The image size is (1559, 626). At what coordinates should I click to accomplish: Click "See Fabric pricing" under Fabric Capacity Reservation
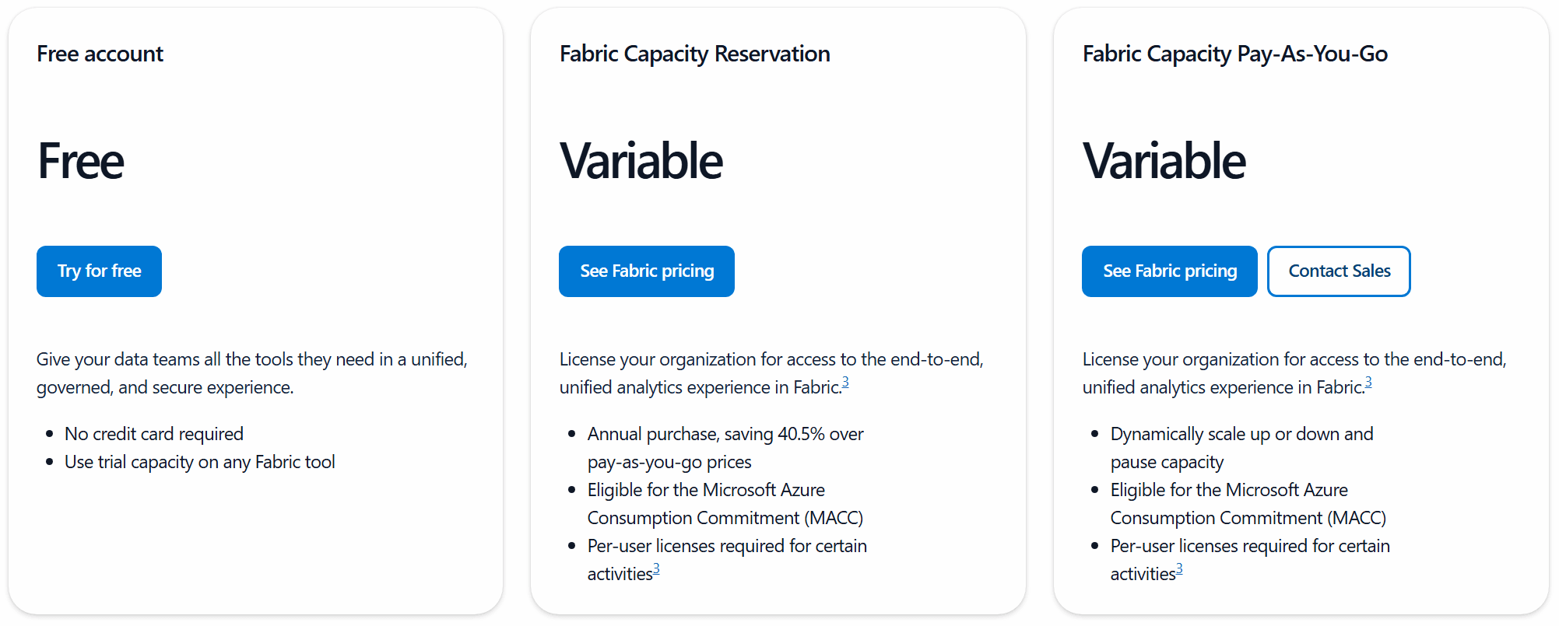coord(646,271)
